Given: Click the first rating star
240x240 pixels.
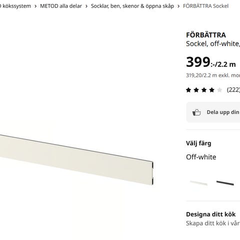Looking at the screenshot, I should click(188, 90).
